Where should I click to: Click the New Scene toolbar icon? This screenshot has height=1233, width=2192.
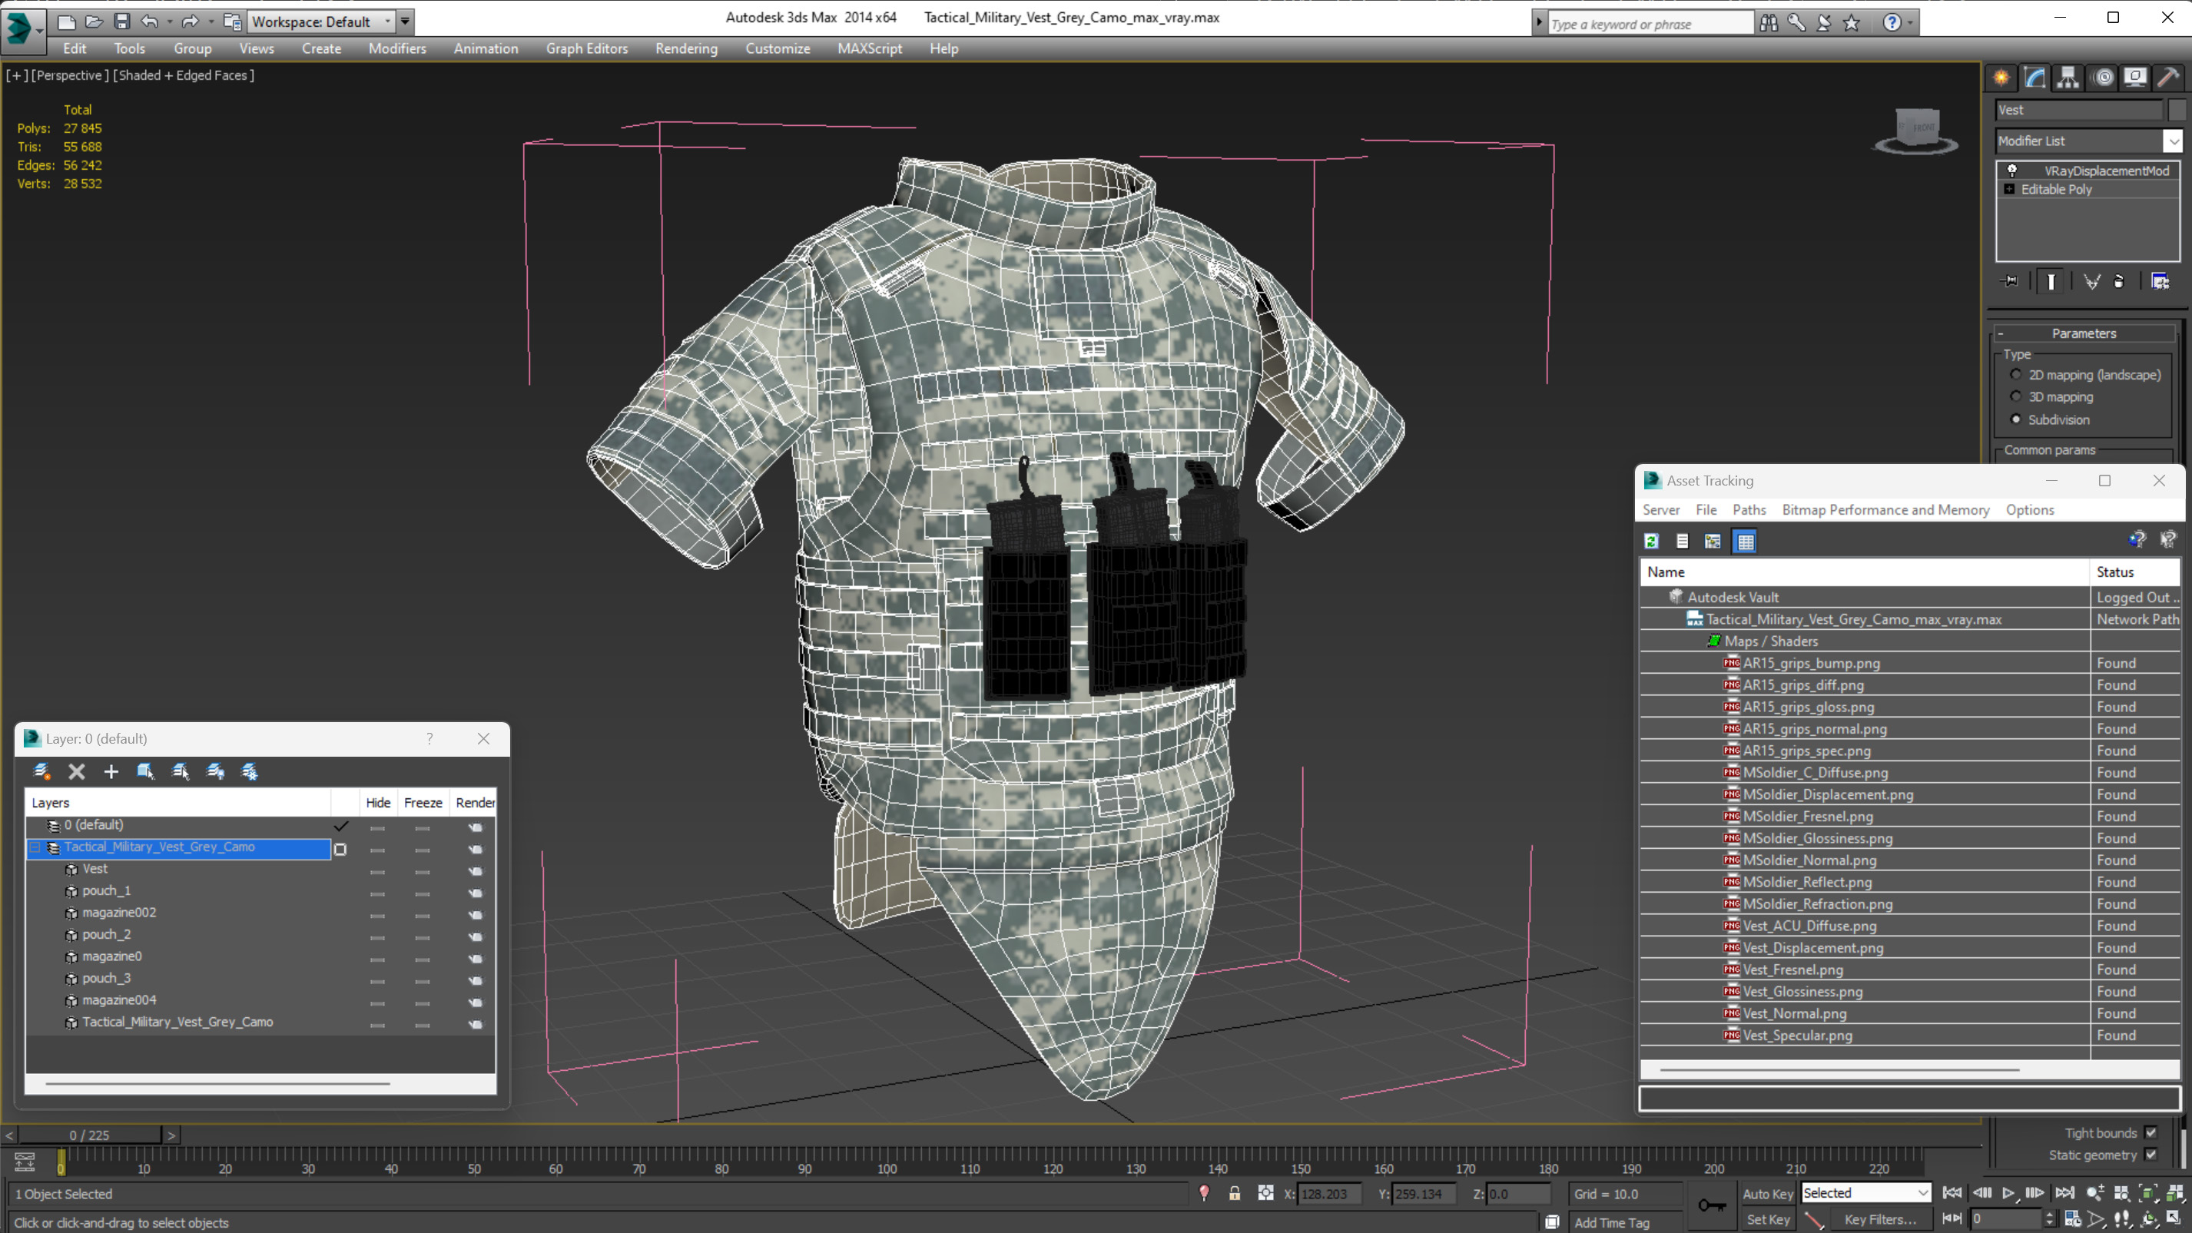[65, 22]
